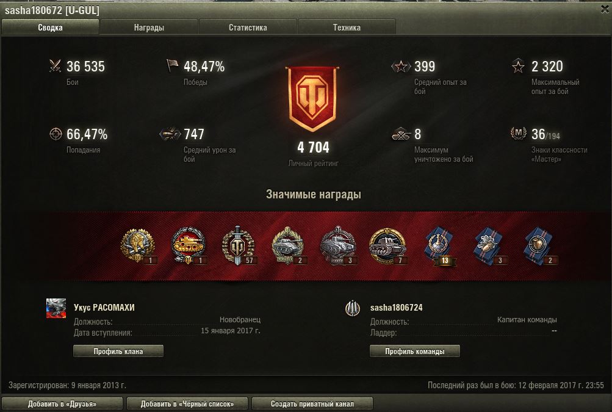Click the Укус РАСОМАХИ clan emblem

[x=56, y=308]
